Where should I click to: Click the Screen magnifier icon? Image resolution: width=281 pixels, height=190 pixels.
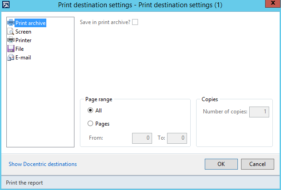click(11, 32)
